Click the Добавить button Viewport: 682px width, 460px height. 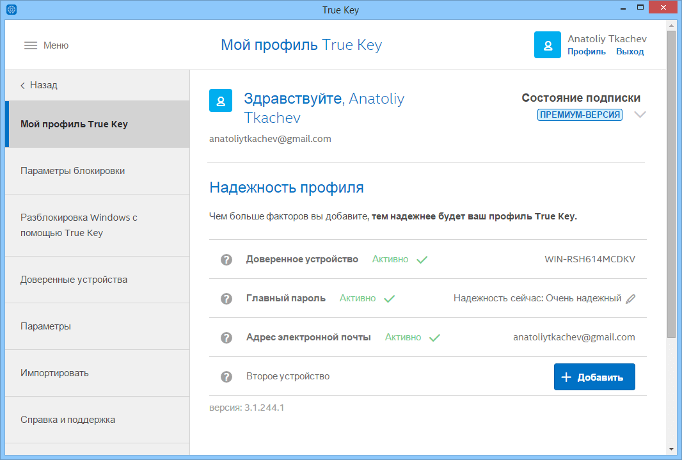[x=594, y=377]
